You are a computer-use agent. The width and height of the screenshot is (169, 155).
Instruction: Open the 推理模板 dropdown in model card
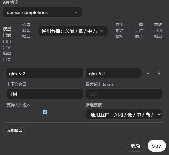click(124, 114)
